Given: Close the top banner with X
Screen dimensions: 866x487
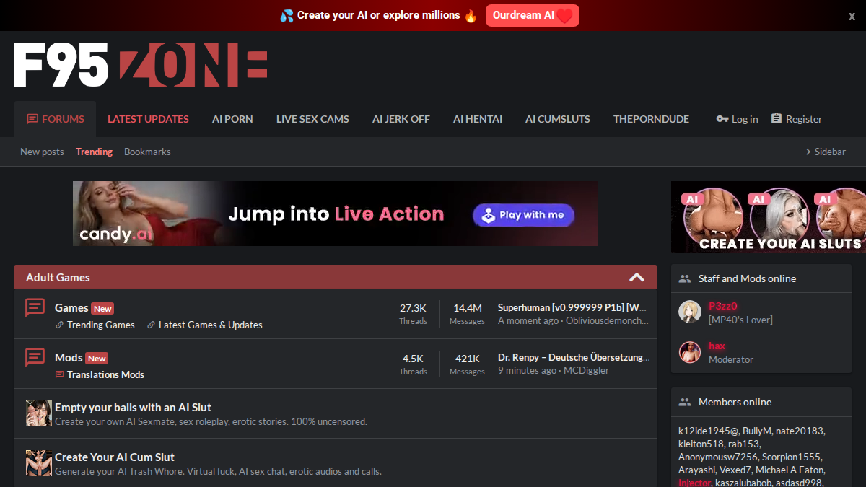Looking at the screenshot, I should pyautogui.click(x=852, y=16).
